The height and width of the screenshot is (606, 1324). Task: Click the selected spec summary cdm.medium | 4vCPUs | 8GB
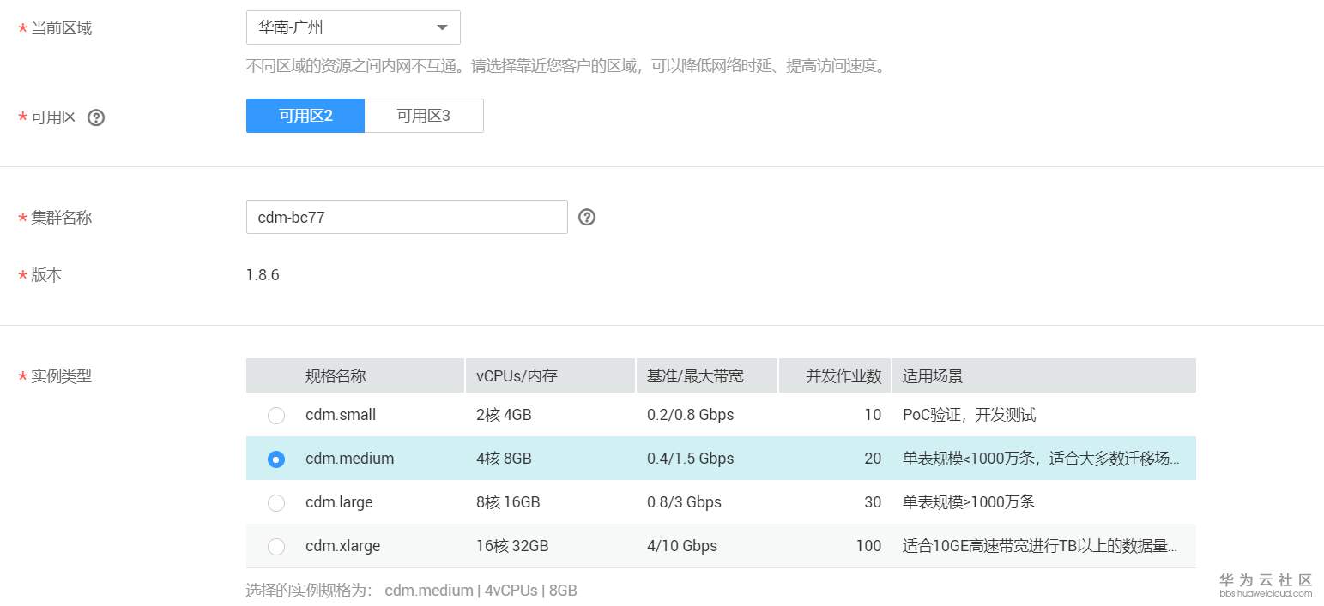point(481,591)
